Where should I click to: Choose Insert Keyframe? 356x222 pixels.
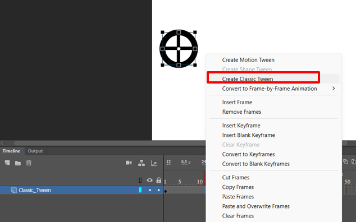coord(241,126)
